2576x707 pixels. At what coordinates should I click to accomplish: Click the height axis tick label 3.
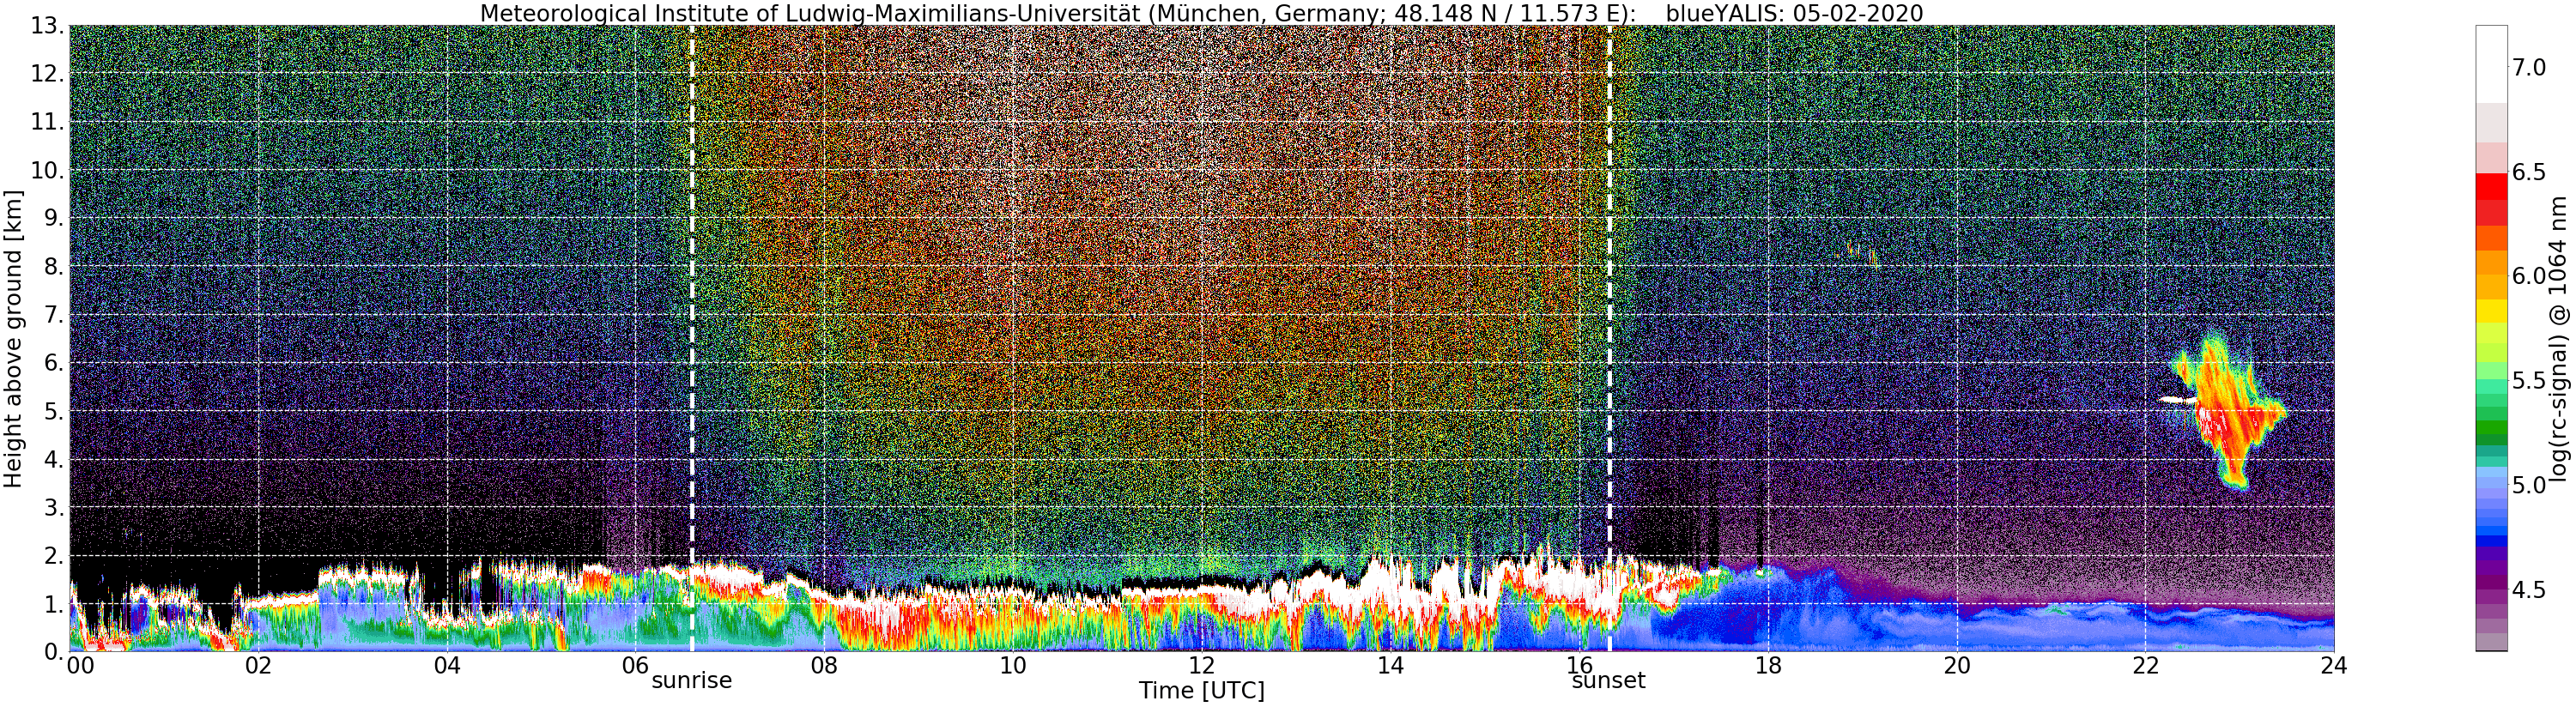pyautogui.click(x=55, y=507)
